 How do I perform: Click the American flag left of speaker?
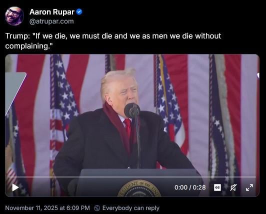point(63,105)
